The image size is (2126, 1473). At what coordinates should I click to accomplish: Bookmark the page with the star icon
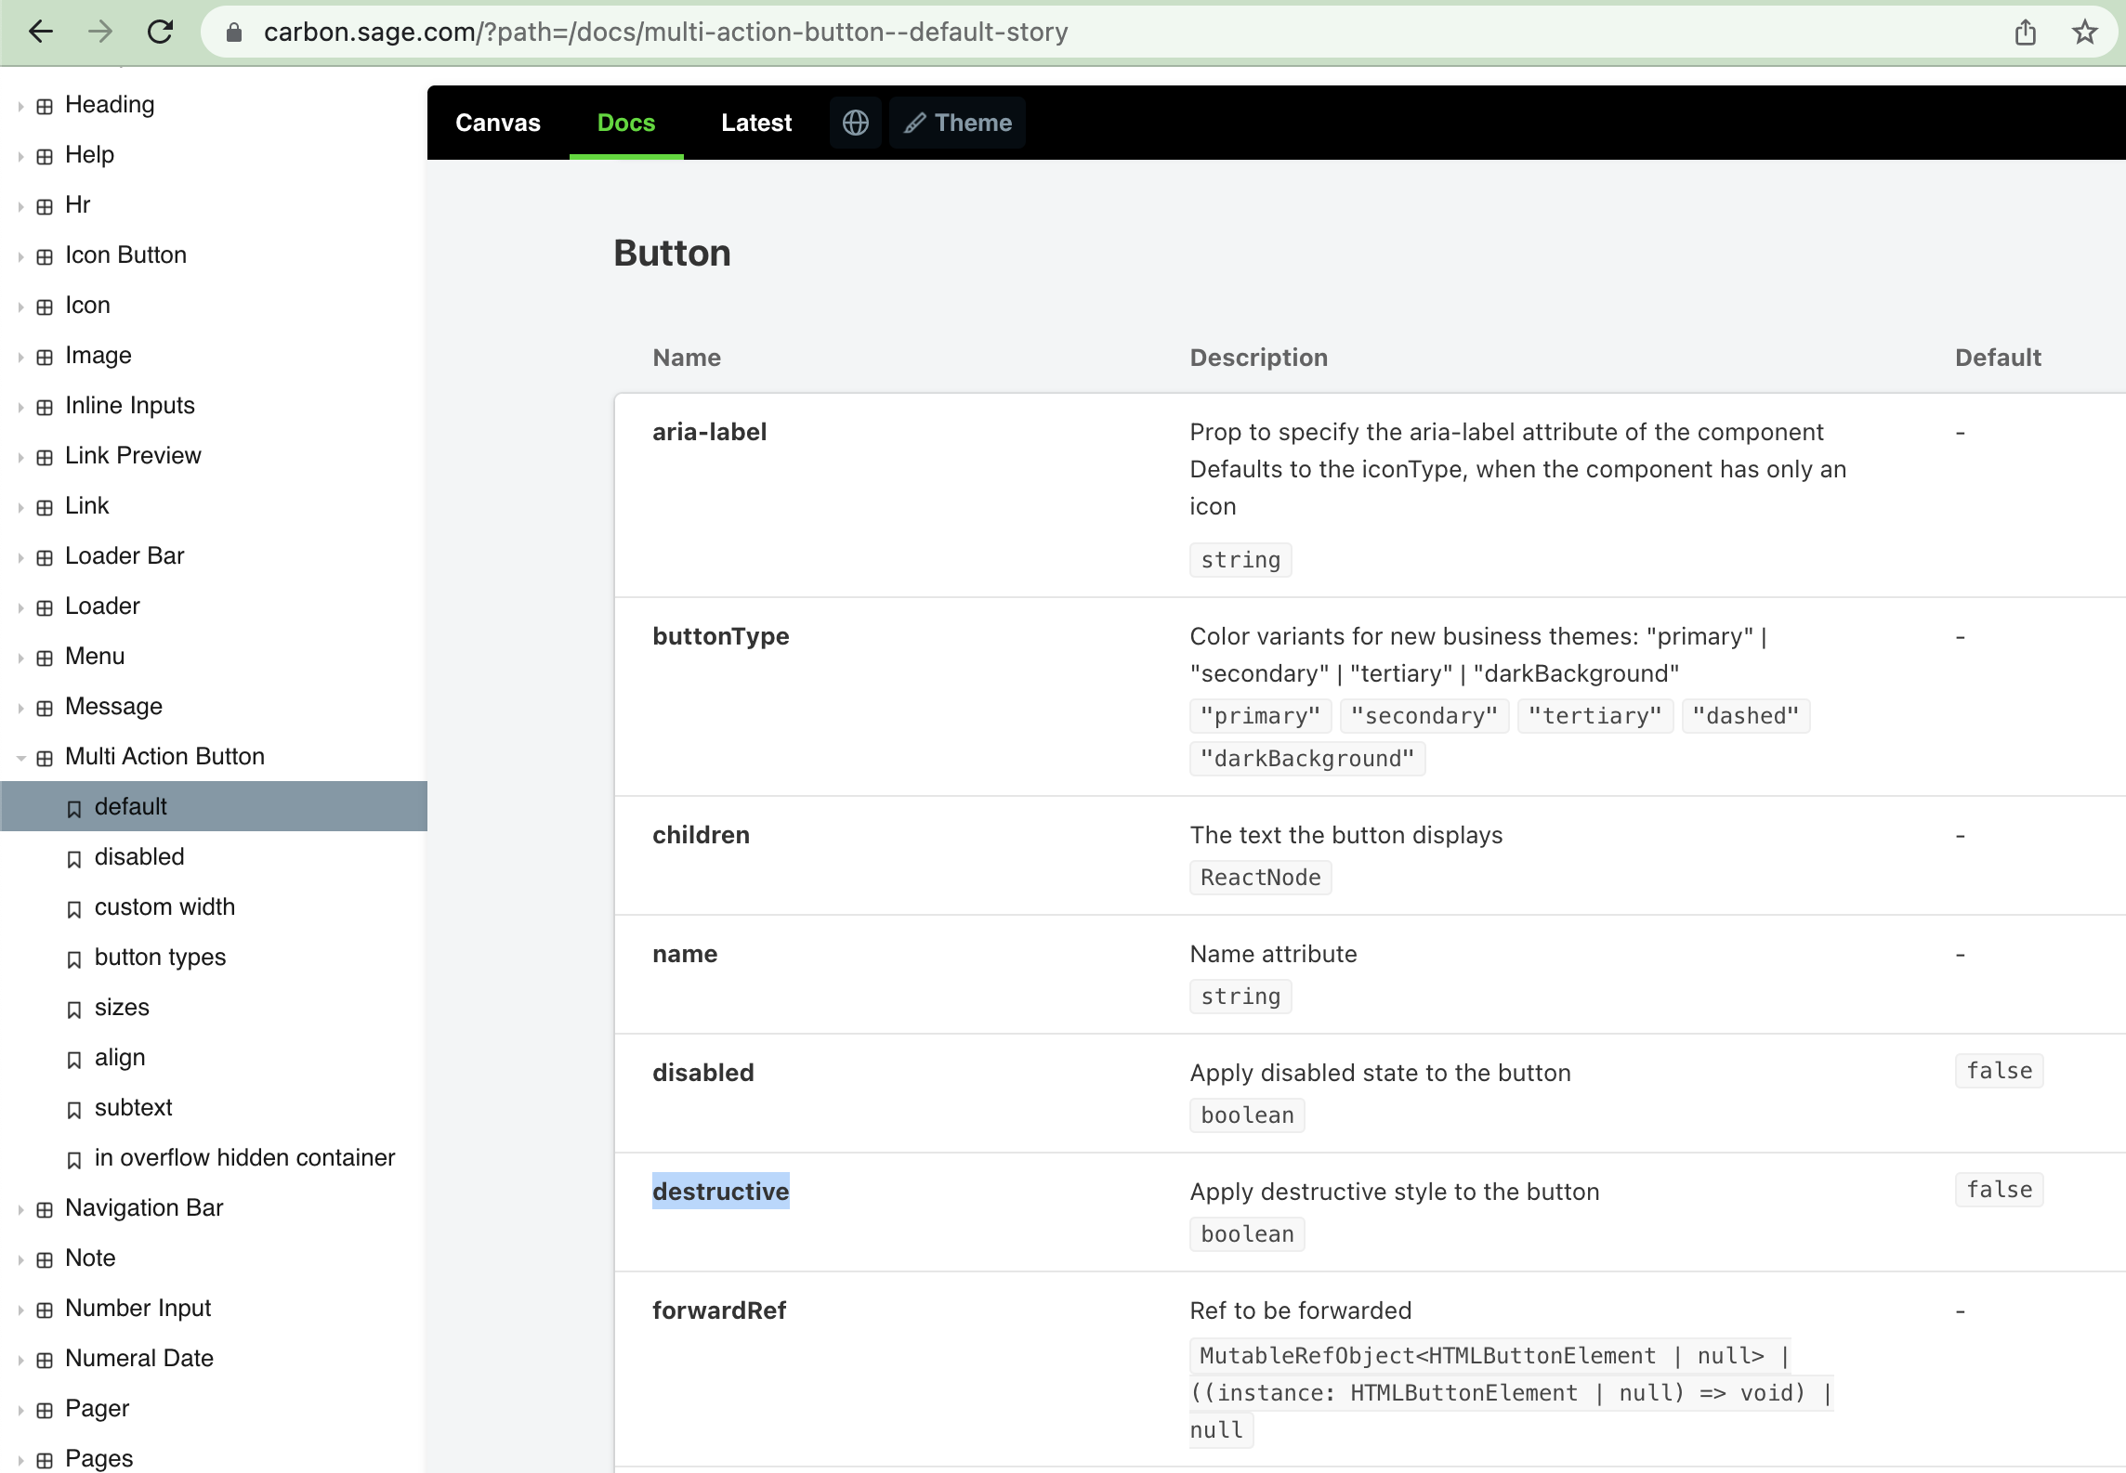(x=2084, y=32)
